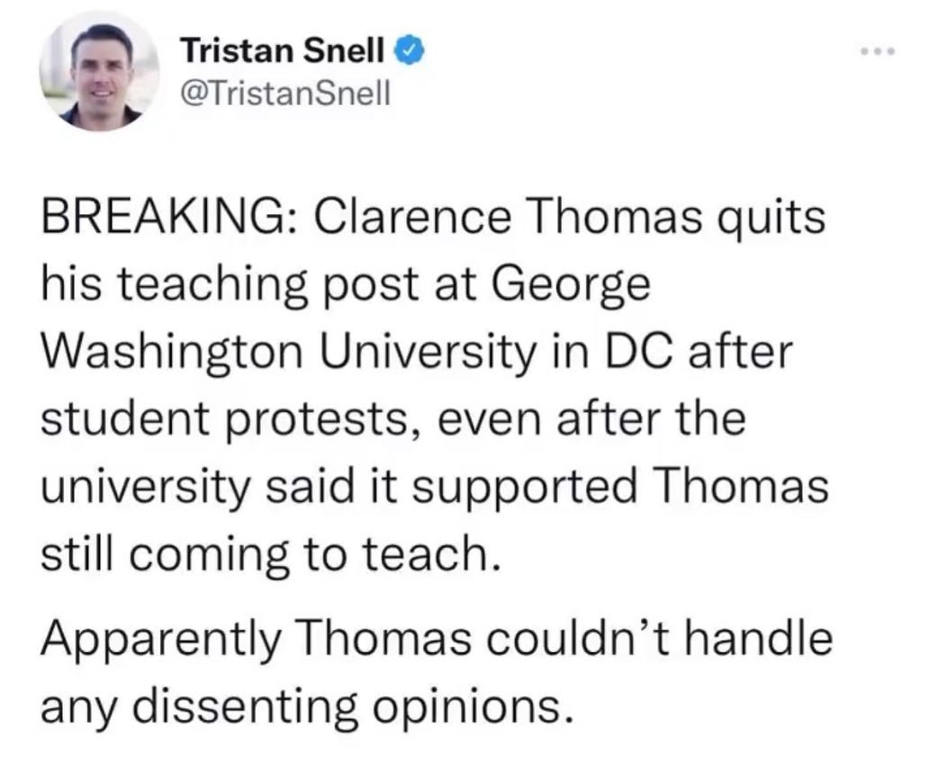Open Tristan Snell's profile photo
938x762 pixels.
100,73
